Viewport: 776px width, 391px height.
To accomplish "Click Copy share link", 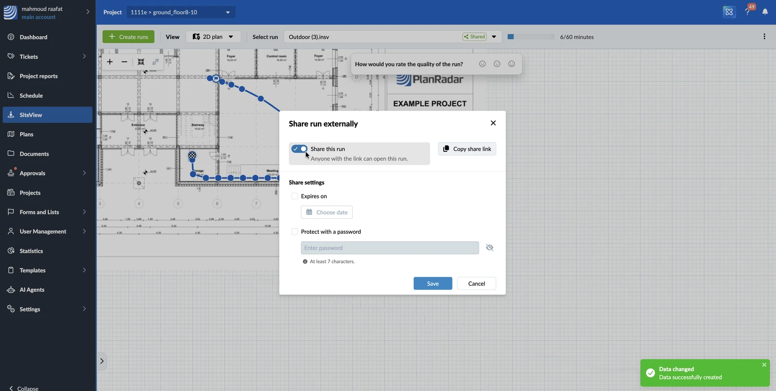I will coord(467,149).
